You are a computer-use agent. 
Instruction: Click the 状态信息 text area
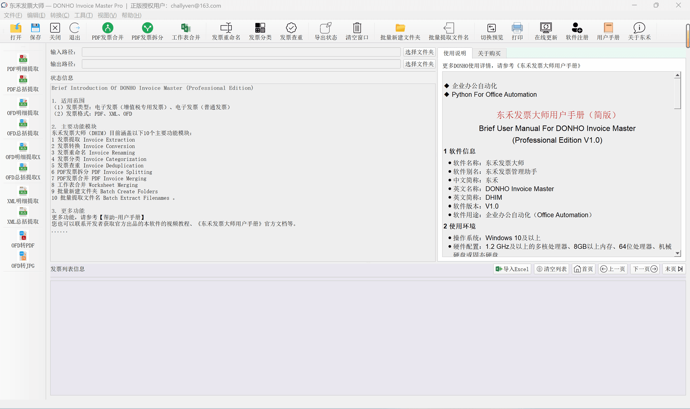(243, 172)
